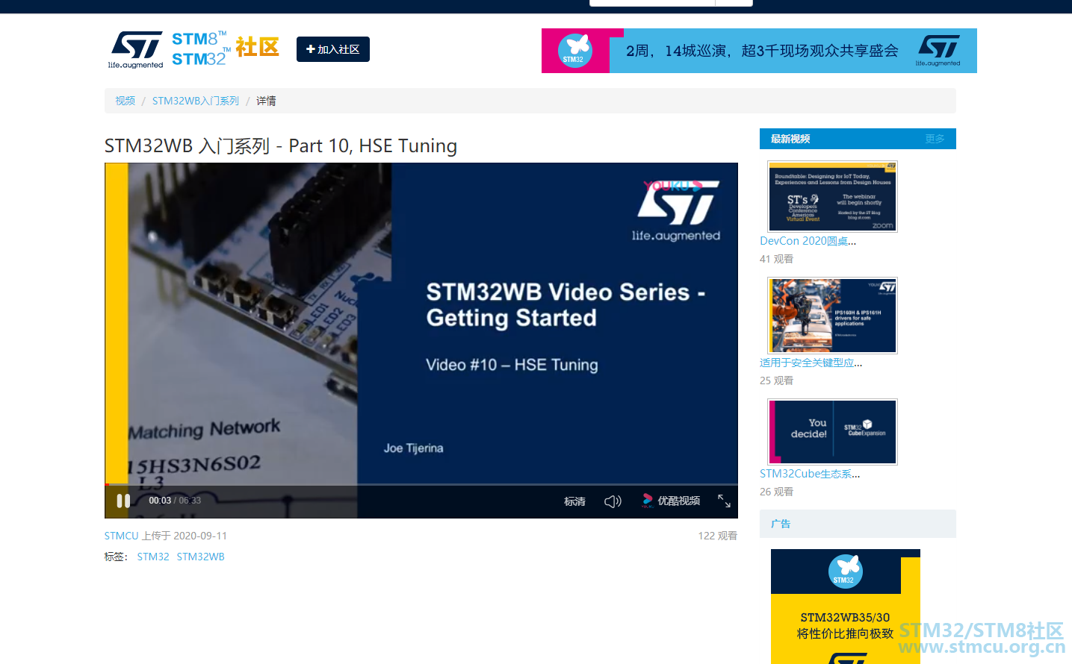Screen dimensions: 1072x664
Task: Click the 广告 section header
Action: 781,524
